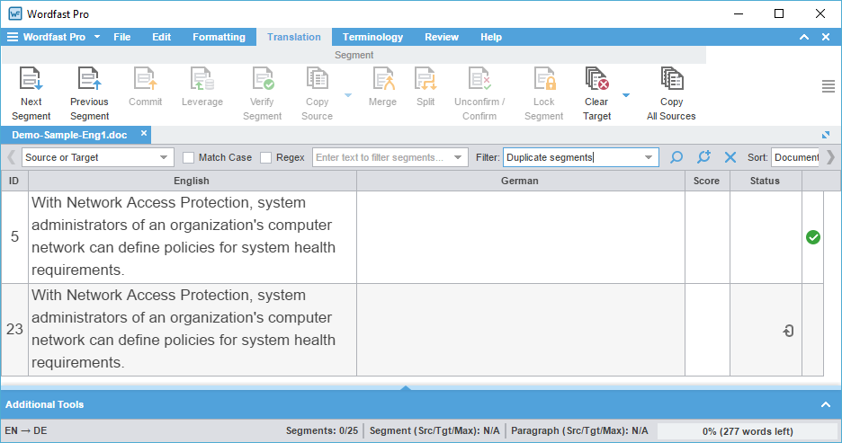Expand the Additional Tools panel
The height and width of the screenshot is (443, 842).
pos(825,404)
